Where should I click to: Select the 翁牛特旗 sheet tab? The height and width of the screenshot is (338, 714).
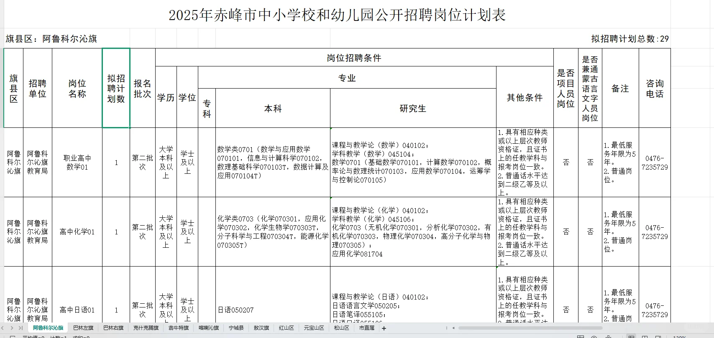[x=179, y=328]
